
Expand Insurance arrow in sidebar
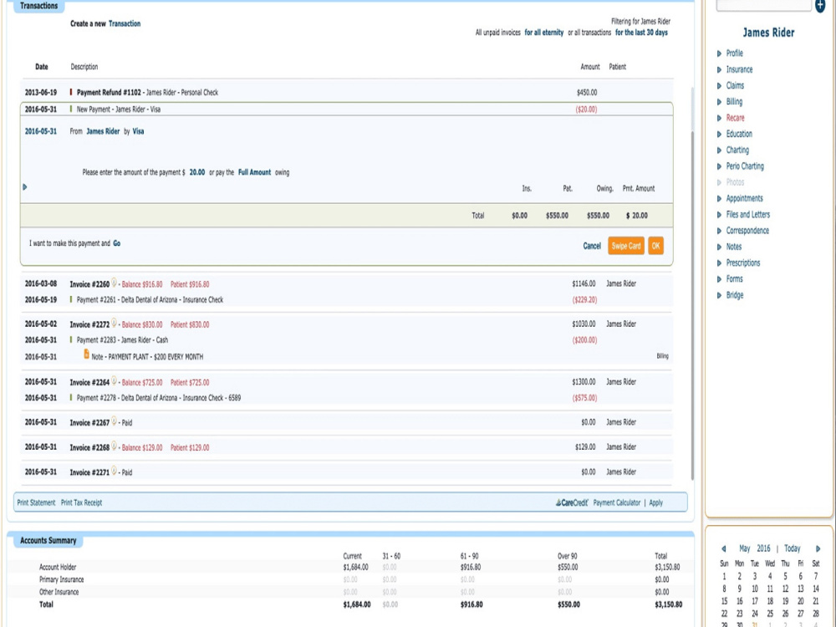coord(719,70)
